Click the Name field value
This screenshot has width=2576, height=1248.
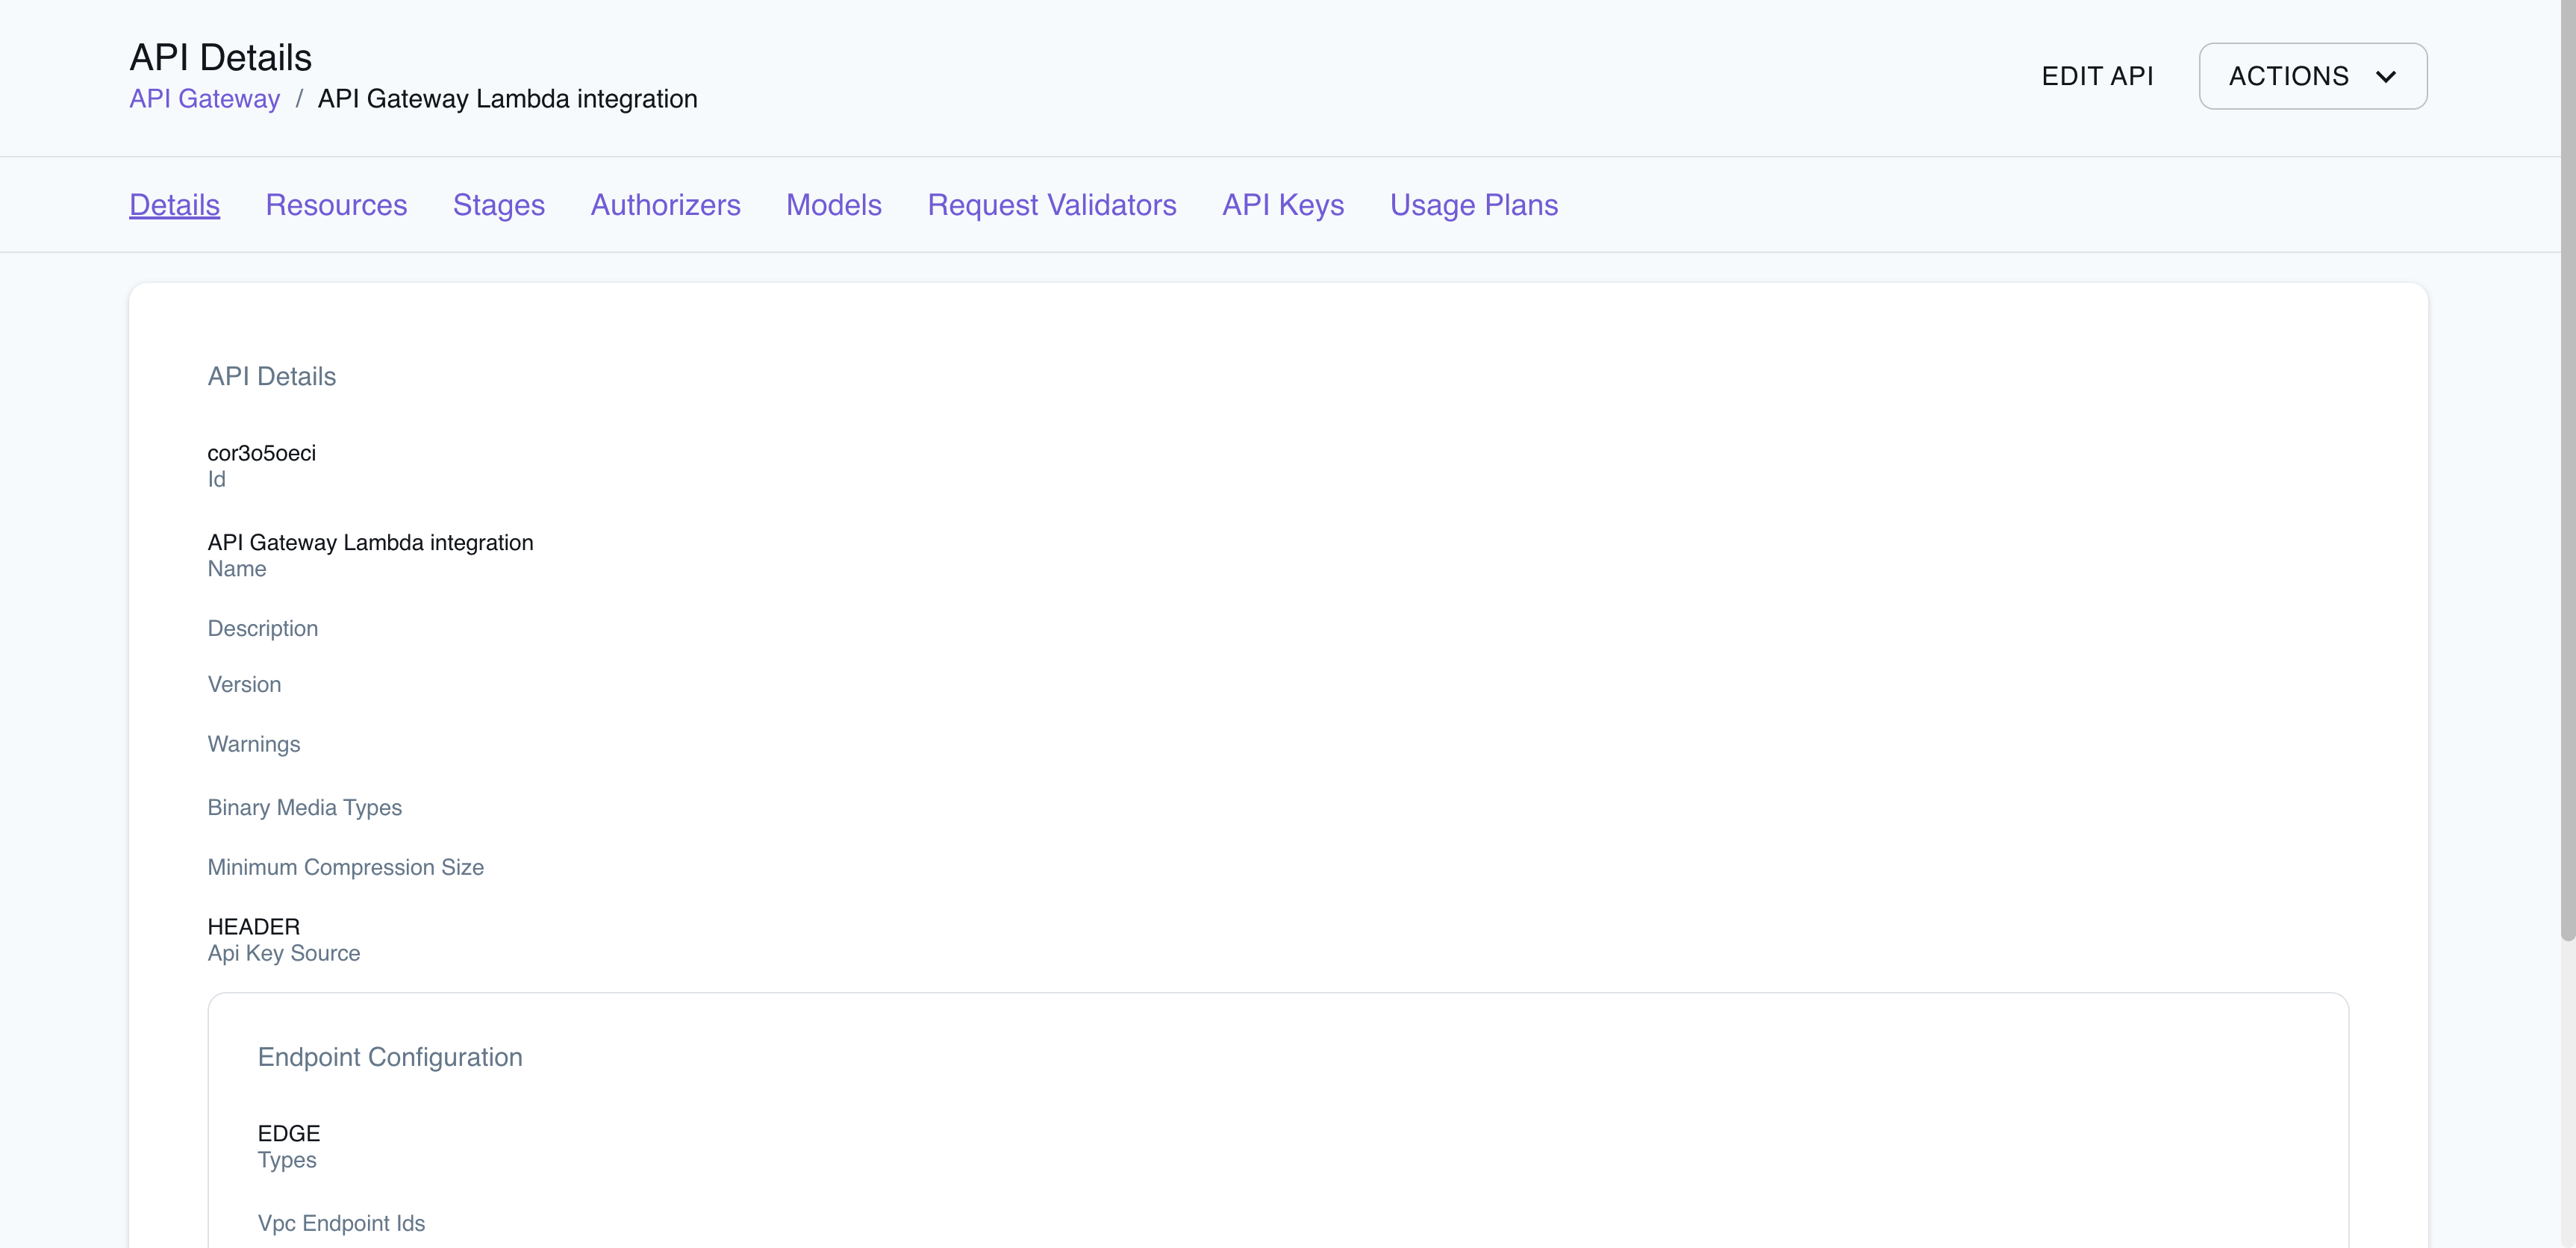click(370, 542)
